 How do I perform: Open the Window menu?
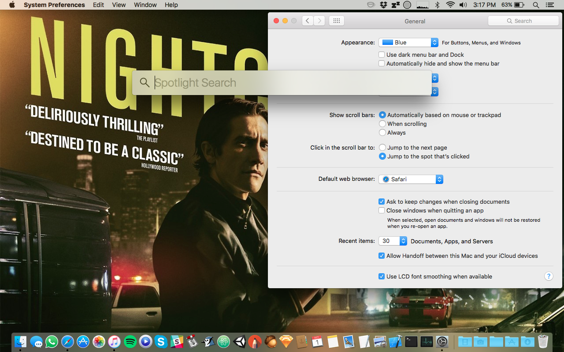click(x=145, y=5)
